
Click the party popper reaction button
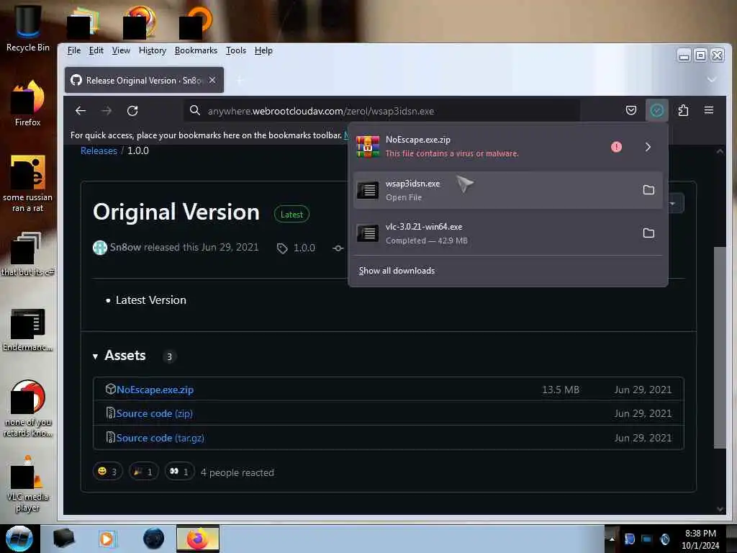tap(143, 472)
